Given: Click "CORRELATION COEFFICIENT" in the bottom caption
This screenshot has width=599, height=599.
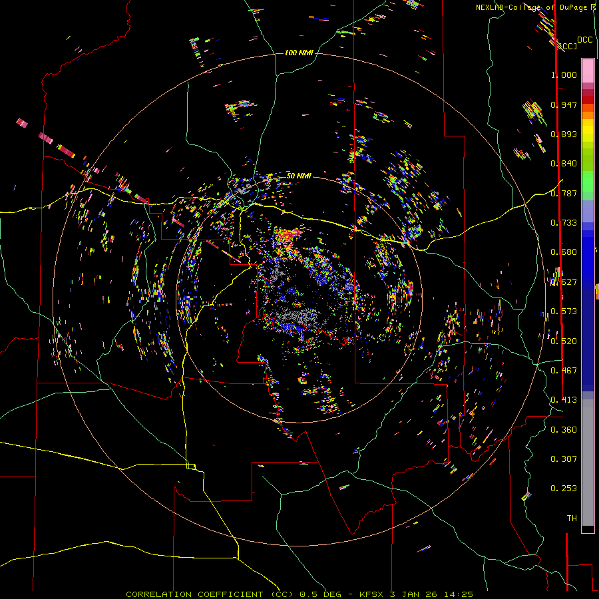Looking at the screenshot, I should click(194, 594).
